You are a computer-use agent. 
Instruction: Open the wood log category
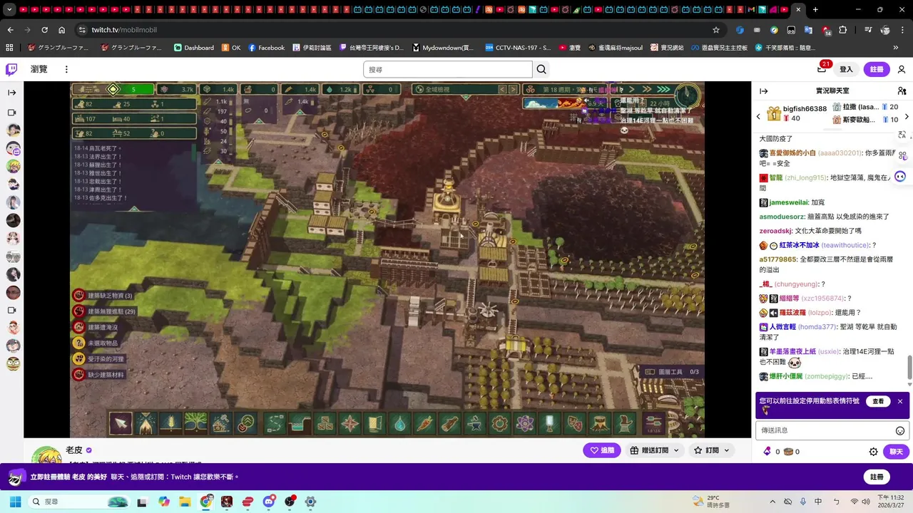pyautogui.click(x=450, y=423)
